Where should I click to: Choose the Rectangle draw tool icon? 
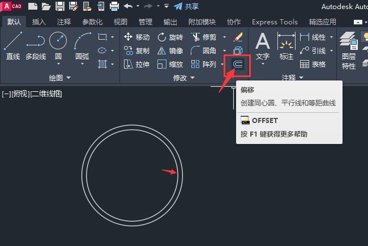point(102,37)
